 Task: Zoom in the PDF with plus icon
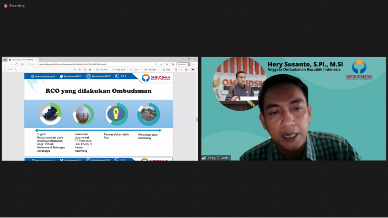click(80, 69)
